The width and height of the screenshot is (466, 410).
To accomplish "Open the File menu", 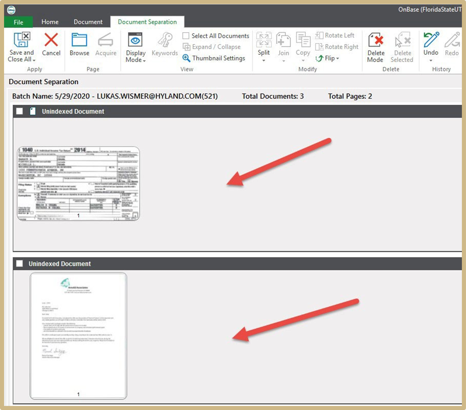I will (18, 22).
